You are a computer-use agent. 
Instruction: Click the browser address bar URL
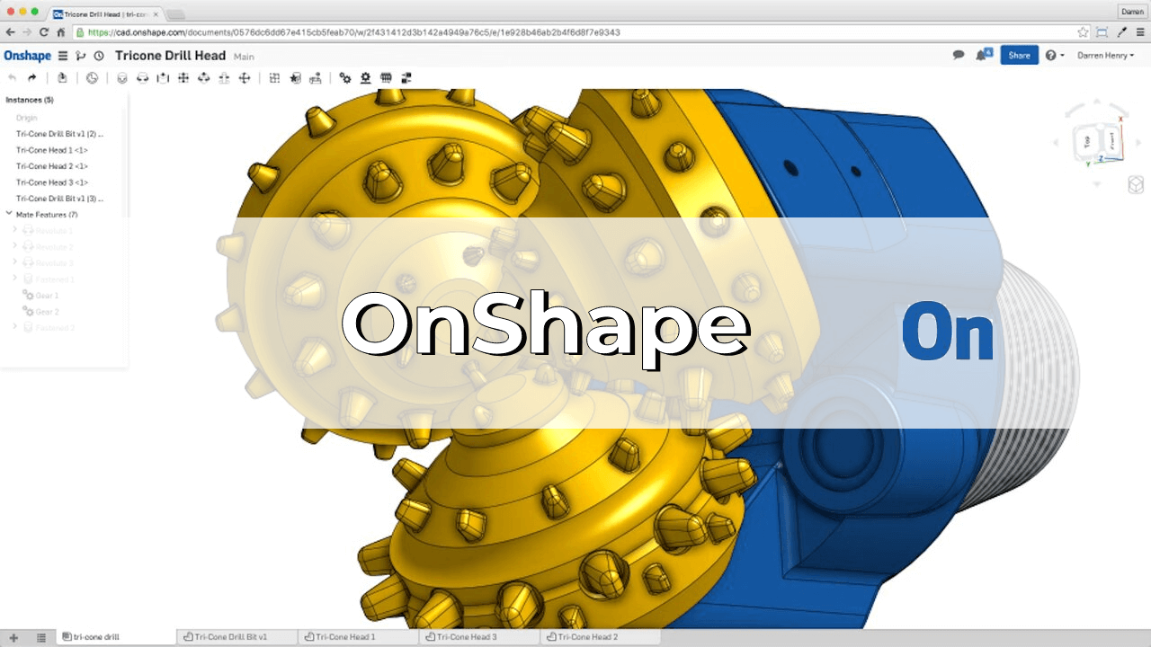(x=354, y=32)
